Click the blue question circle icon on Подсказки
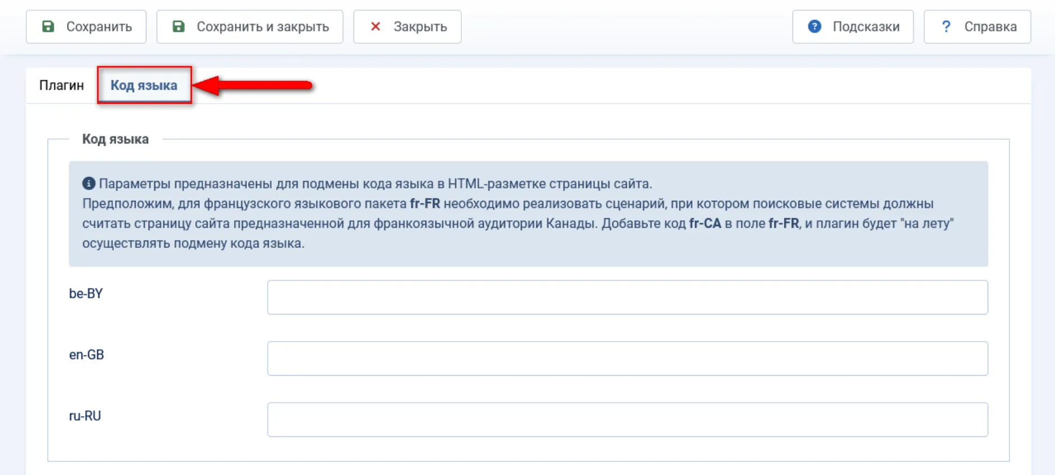The width and height of the screenshot is (1055, 475). tap(814, 26)
